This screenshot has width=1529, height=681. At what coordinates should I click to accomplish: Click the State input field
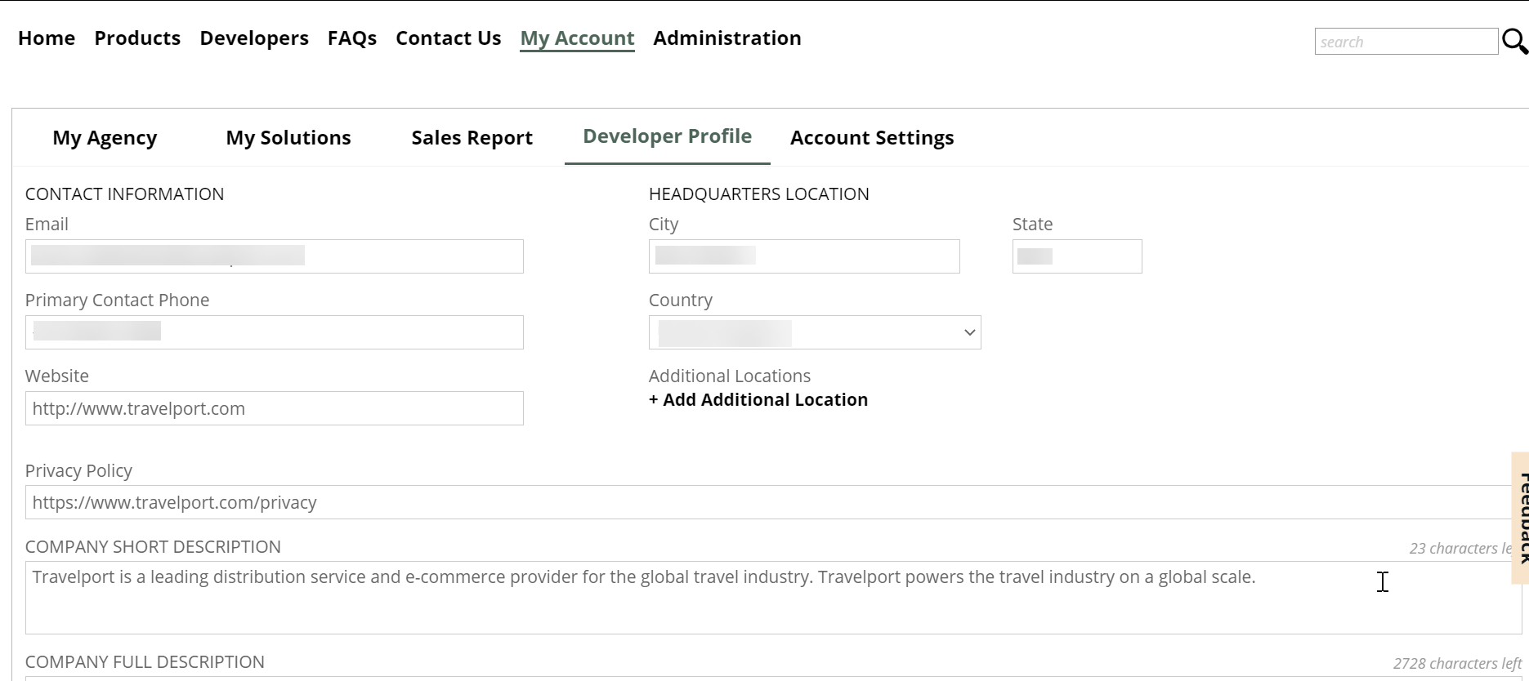click(1077, 256)
